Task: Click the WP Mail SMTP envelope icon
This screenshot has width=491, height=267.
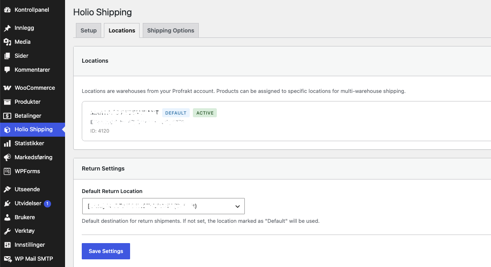Action: click(x=7, y=259)
